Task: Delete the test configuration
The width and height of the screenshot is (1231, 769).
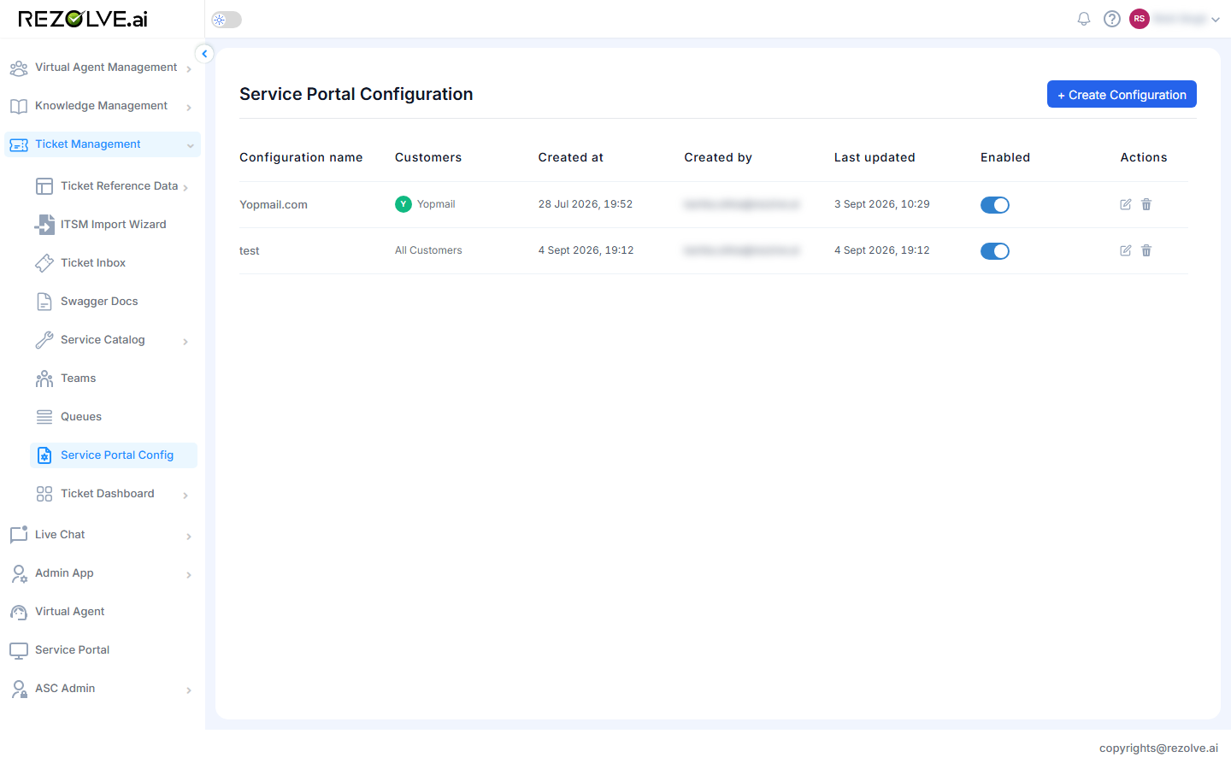Action: 1146,250
